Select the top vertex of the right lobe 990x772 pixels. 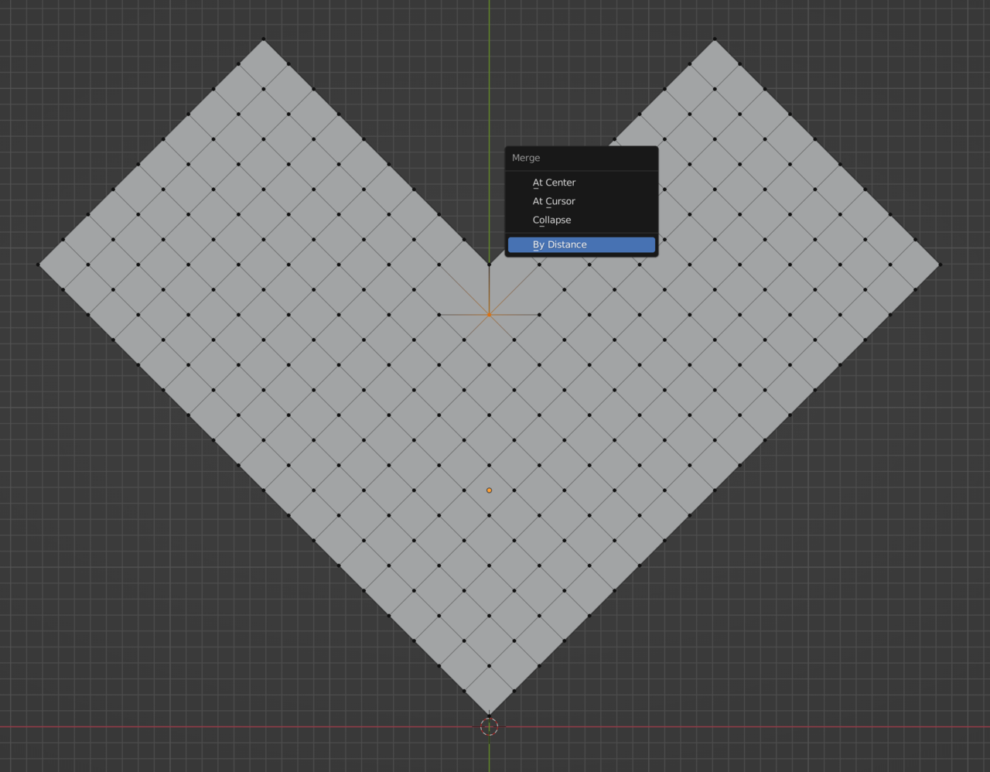coord(715,39)
